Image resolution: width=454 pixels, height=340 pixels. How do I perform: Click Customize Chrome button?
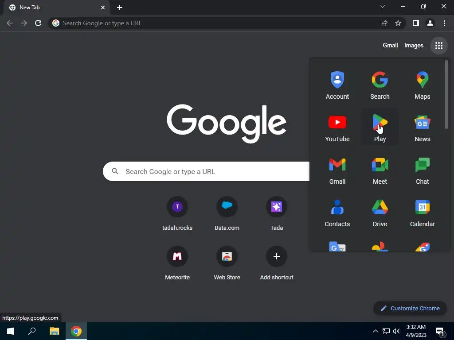[410, 308]
